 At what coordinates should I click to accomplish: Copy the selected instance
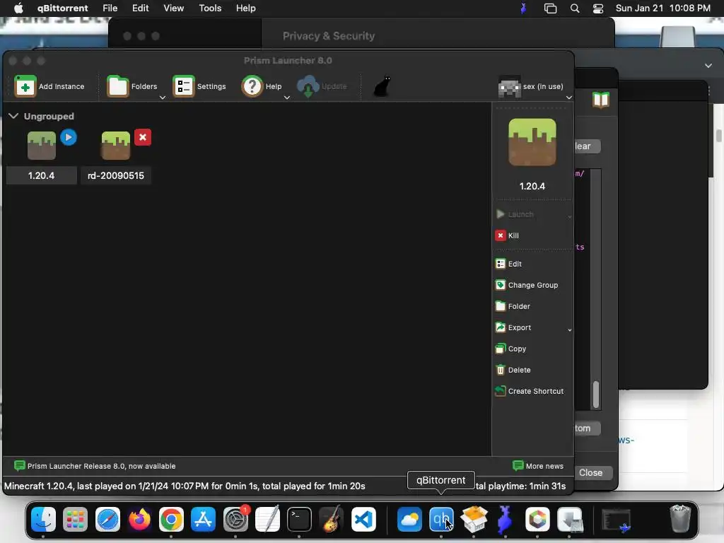point(510,349)
